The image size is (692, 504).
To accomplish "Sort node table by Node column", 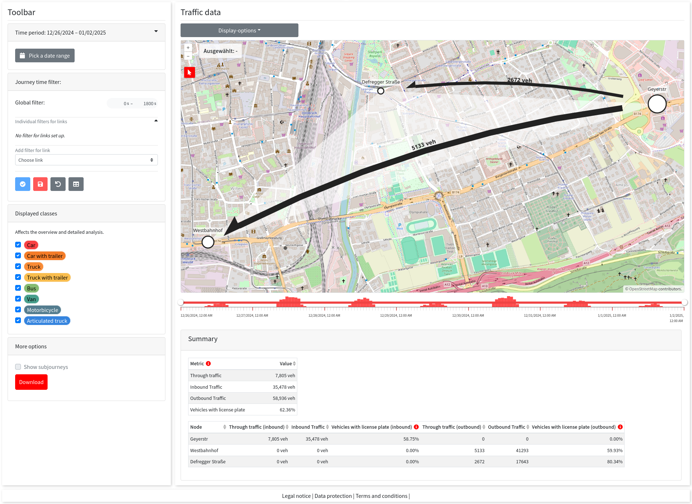I will click(x=225, y=427).
